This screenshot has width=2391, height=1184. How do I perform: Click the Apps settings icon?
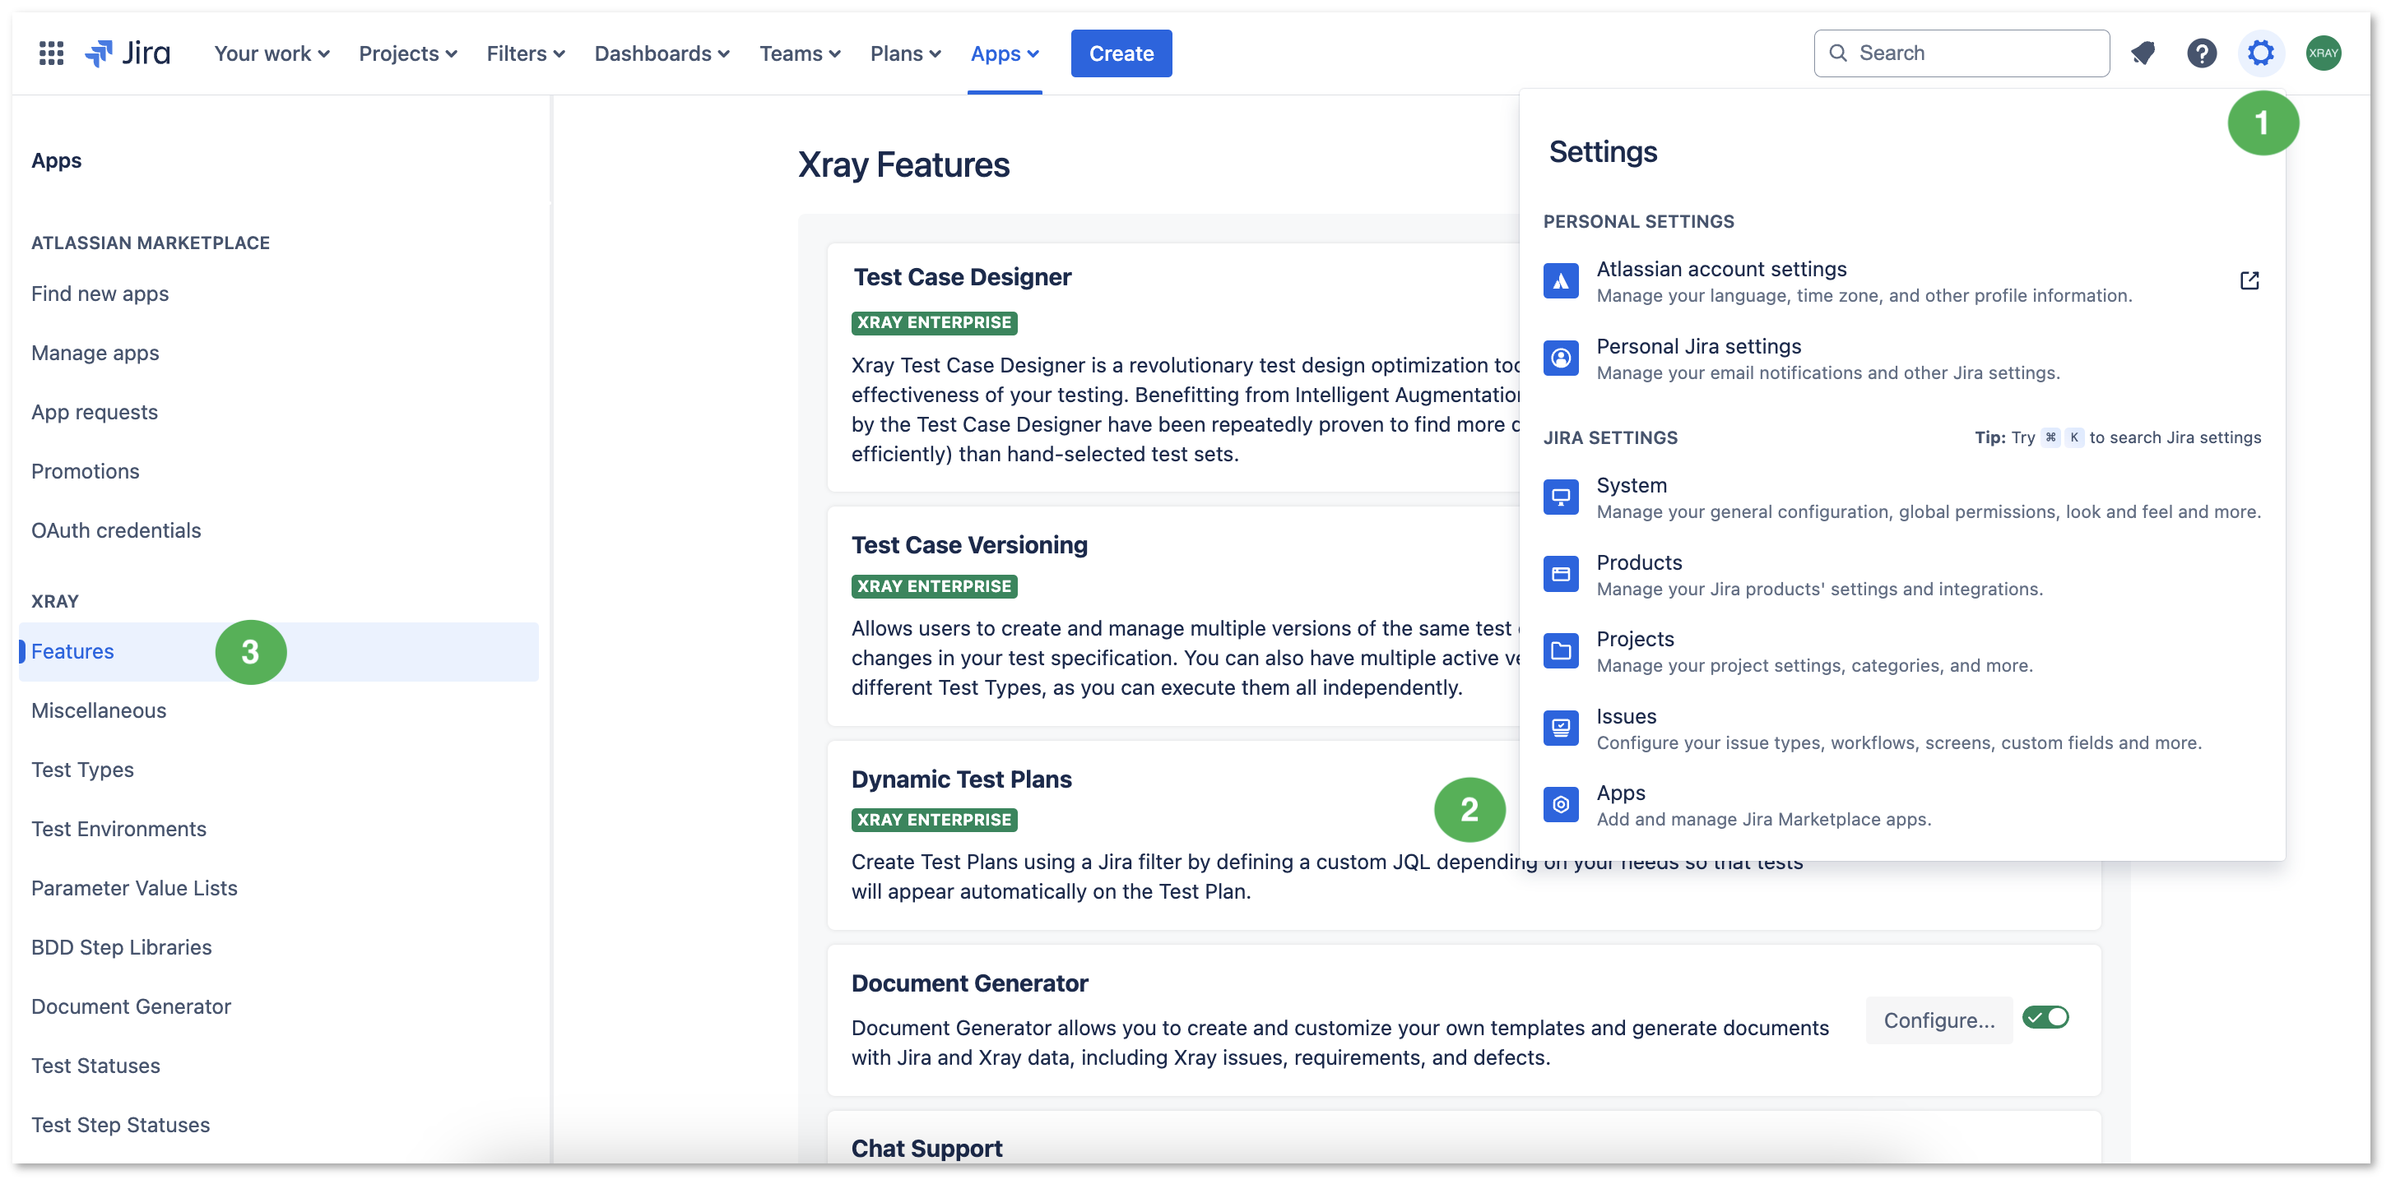click(1560, 806)
